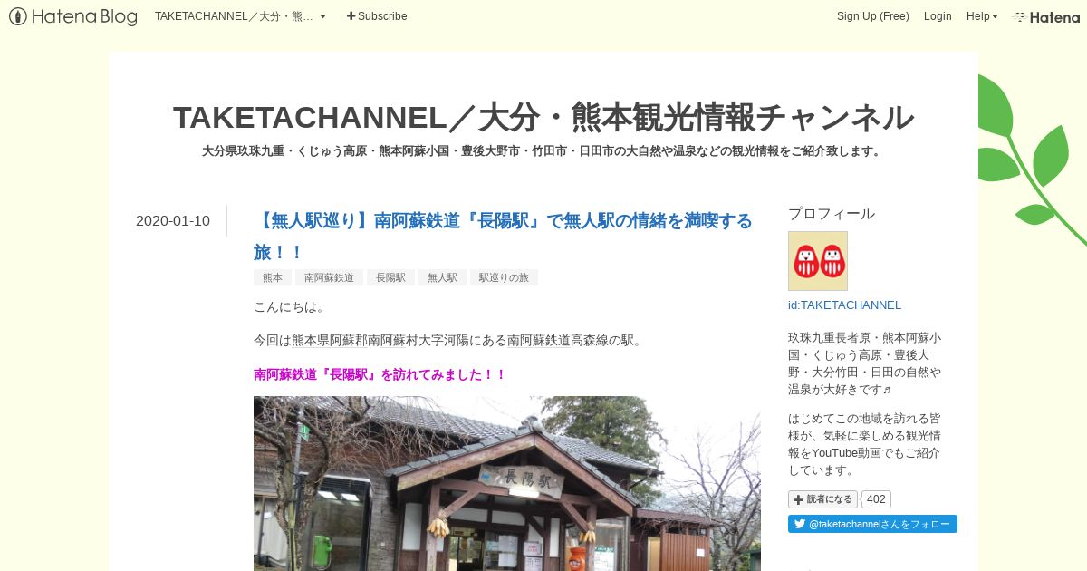This screenshot has width=1087, height=571.
Task: Open the daruma profile avatar image
Action: [818, 261]
